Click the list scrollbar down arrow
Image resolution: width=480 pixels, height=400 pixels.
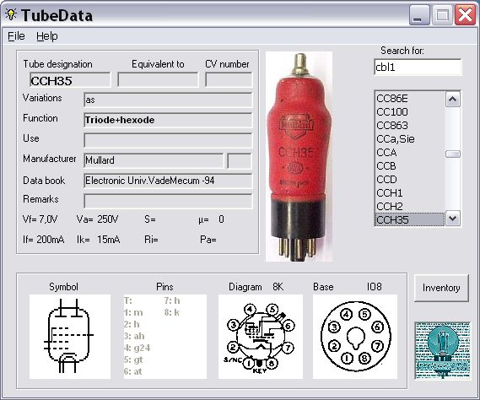coord(453,219)
